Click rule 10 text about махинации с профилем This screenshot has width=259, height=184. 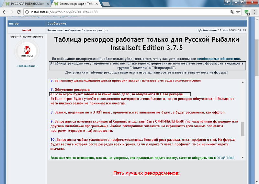[143, 144]
